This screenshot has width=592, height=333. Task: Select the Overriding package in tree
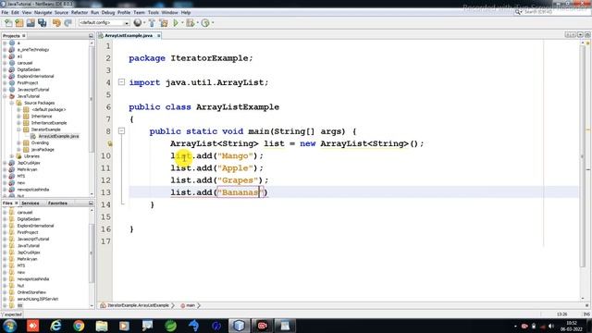click(x=40, y=143)
